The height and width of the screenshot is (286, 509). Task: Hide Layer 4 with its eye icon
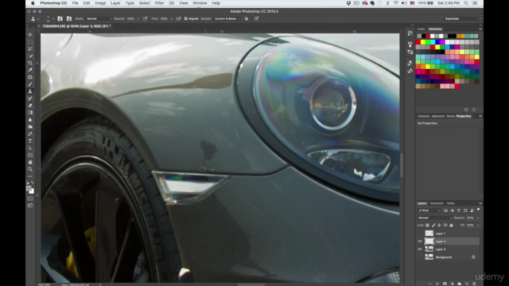tap(420, 242)
